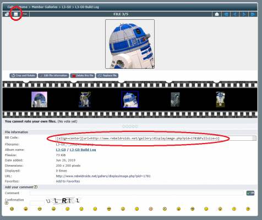Viewport: 262px width, 220px height.
Task: Go to the next file arrow
Action: tap(244, 14)
